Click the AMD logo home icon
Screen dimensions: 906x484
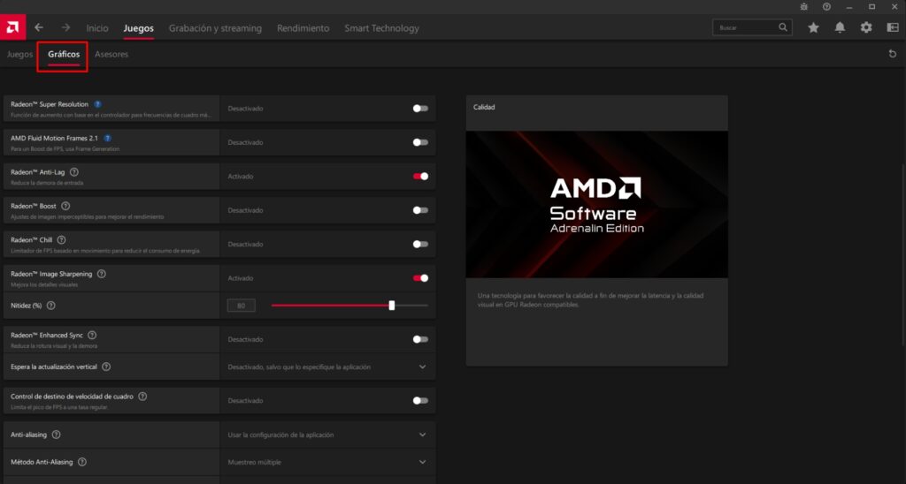pos(12,27)
